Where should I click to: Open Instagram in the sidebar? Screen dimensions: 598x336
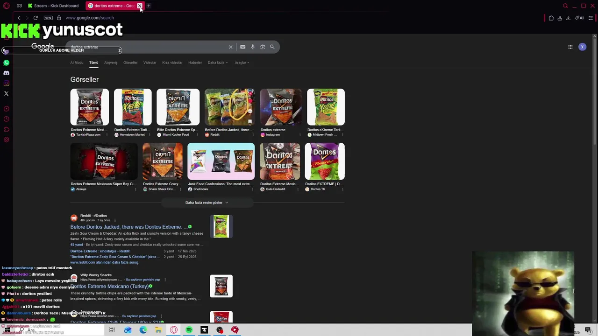(x=6, y=83)
